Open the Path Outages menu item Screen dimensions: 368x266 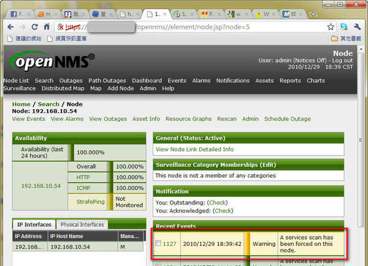(107, 81)
